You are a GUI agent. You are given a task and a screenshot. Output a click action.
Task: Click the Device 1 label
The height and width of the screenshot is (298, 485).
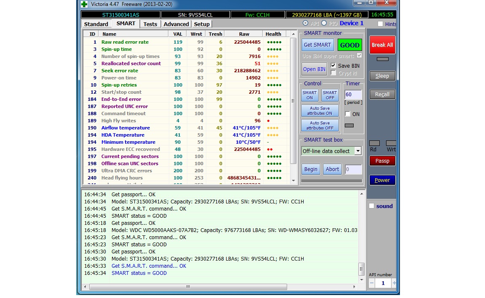pyautogui.click(x=352, y=23)
